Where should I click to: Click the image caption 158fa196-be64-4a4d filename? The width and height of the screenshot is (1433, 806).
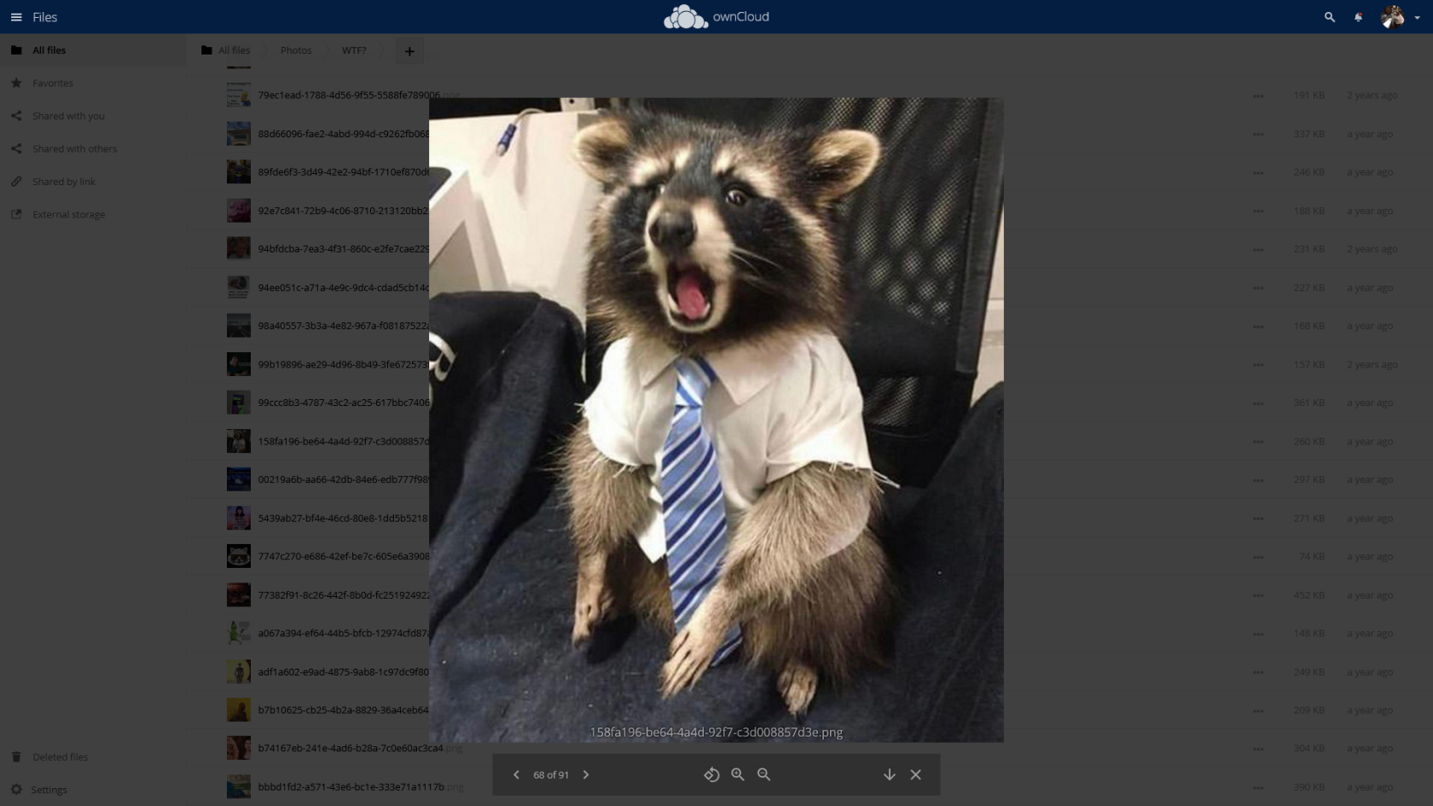(x=716, y=732)
